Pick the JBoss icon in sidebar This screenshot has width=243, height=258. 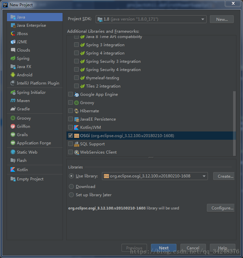(x=13, y=34)
